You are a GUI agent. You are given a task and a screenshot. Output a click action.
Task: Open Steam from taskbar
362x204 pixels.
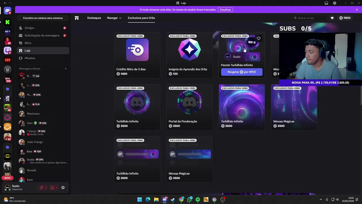(173, 199)
